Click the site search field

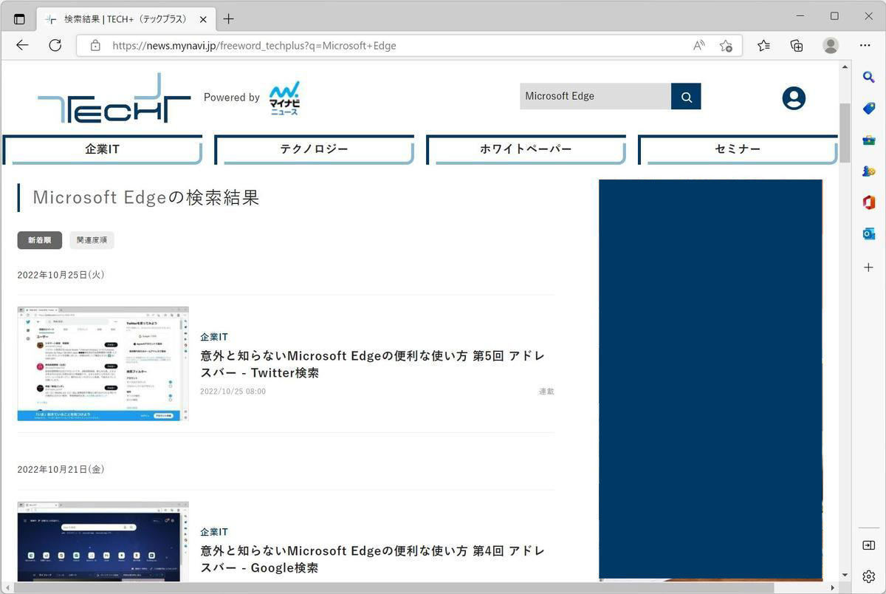[x=595, y=96]
